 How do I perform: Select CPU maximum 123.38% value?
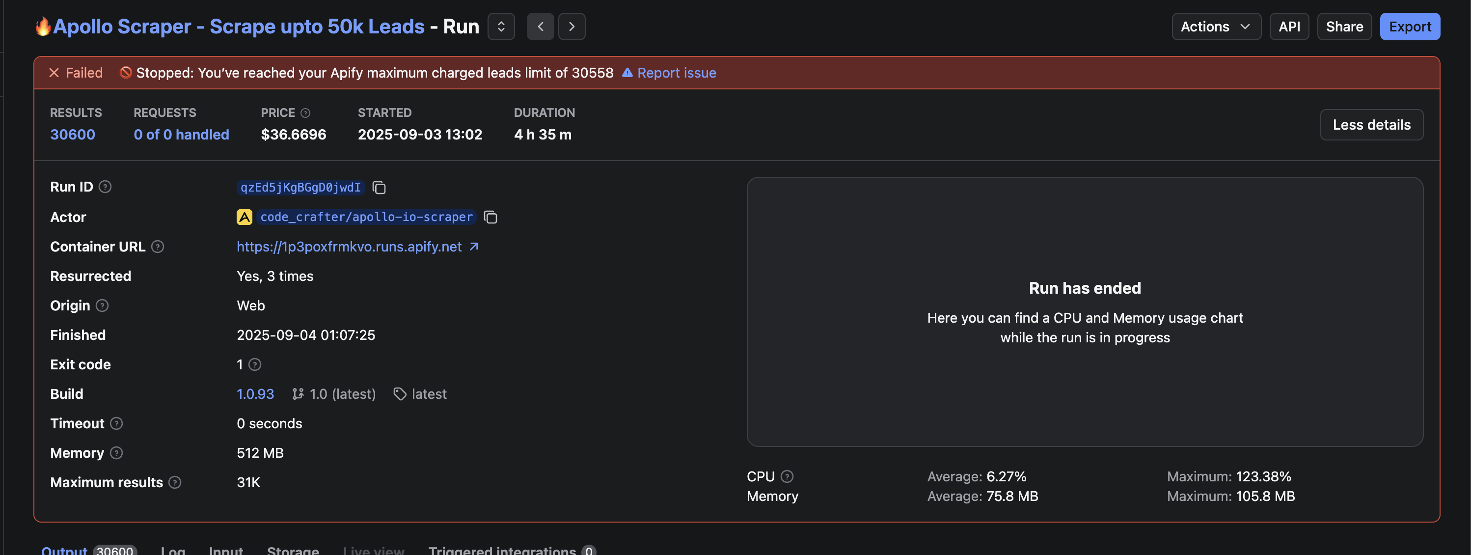[1263, 476]
